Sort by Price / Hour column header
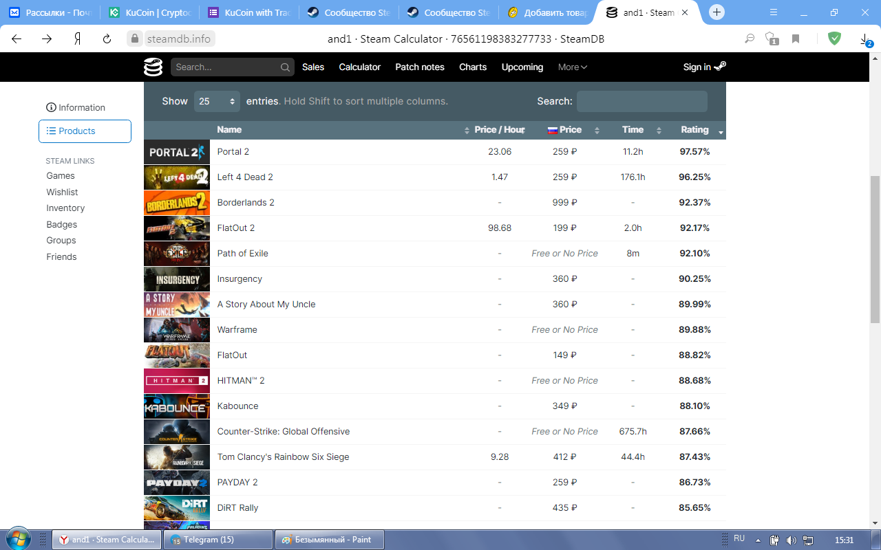This screenshot has height=550, width=881. 500,130
